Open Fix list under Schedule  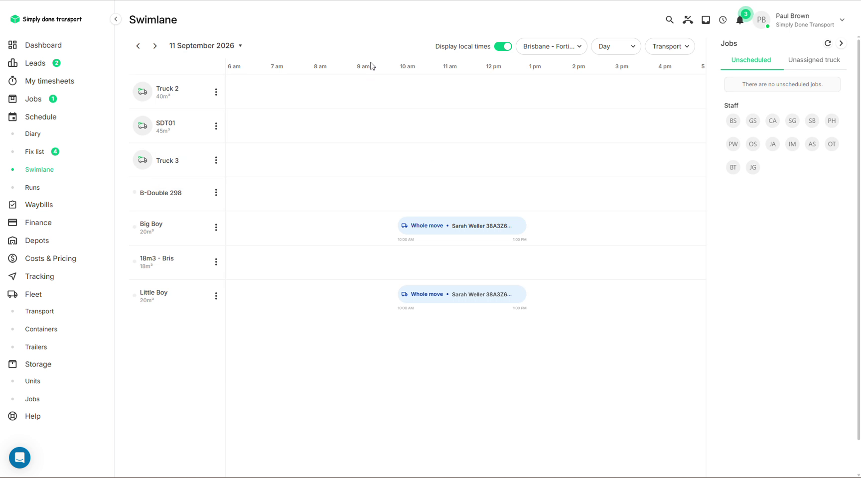pyautogui.click(x=34, y=152)
